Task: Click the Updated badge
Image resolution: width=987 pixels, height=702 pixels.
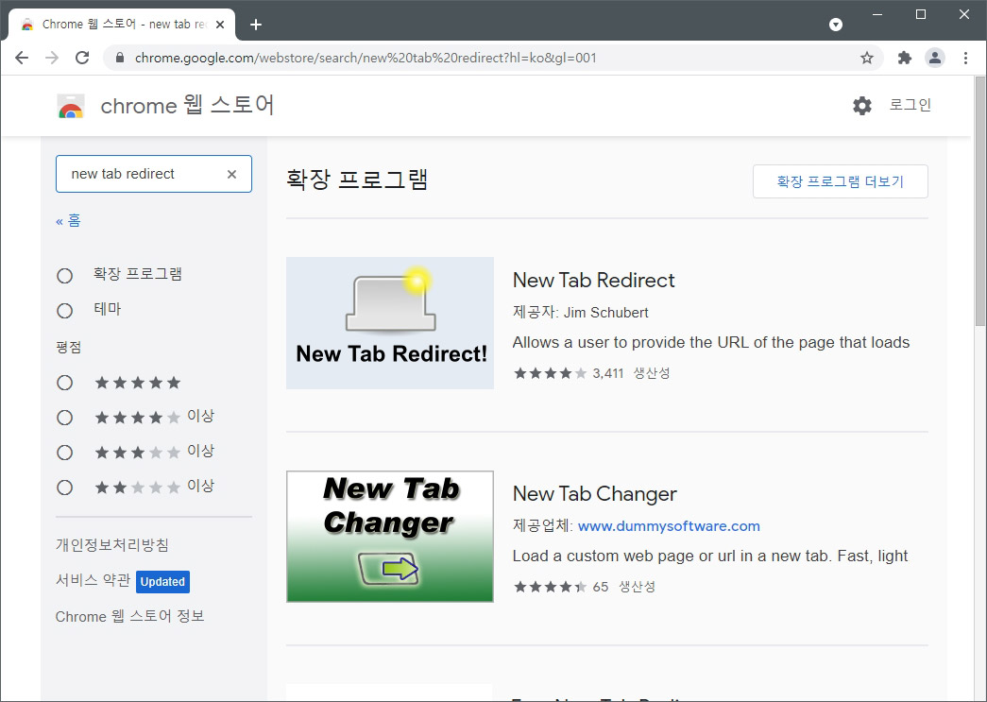Action: click(x=163, y=582)
